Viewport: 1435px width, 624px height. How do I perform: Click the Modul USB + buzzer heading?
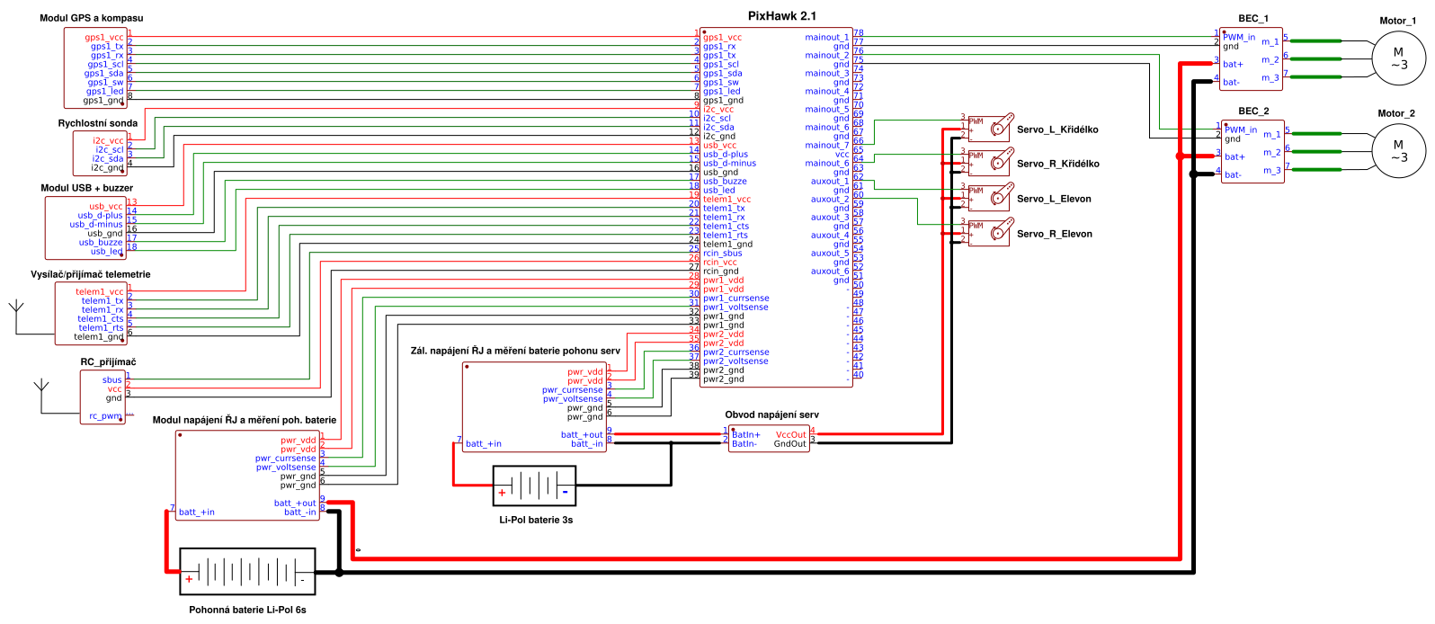click(86, 188)
